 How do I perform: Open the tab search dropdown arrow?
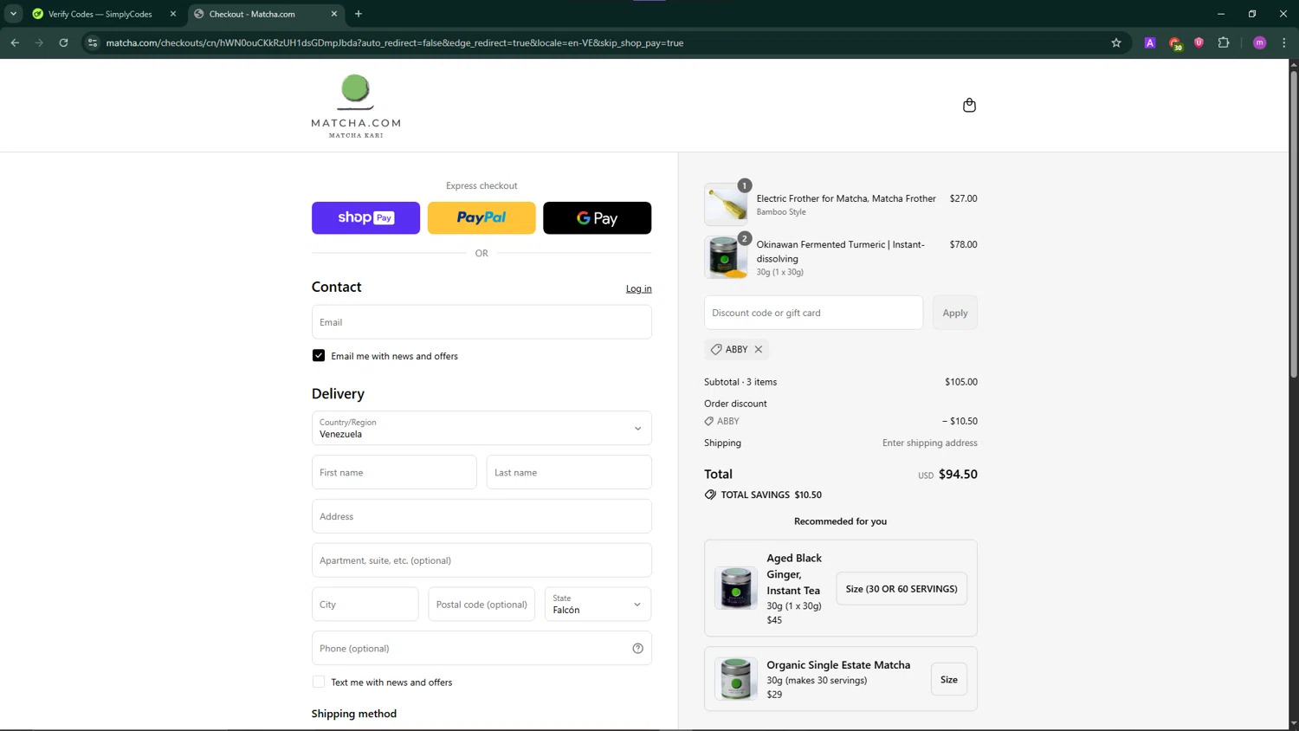(14, 14)
